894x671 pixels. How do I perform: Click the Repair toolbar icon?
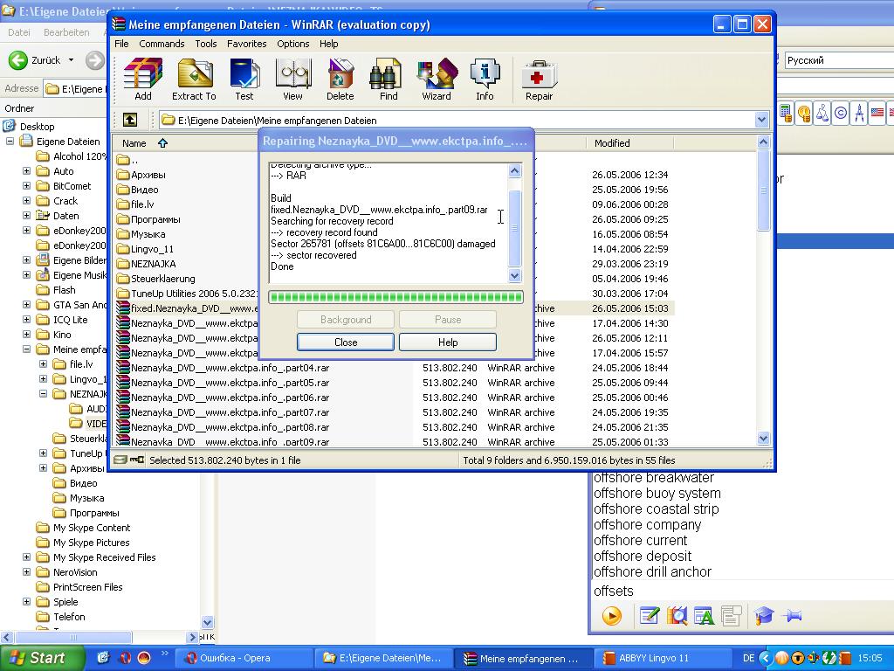(539, 80)
